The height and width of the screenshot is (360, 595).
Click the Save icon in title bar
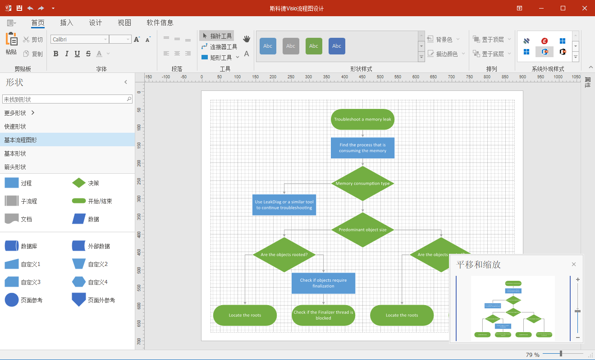(19, 8)
